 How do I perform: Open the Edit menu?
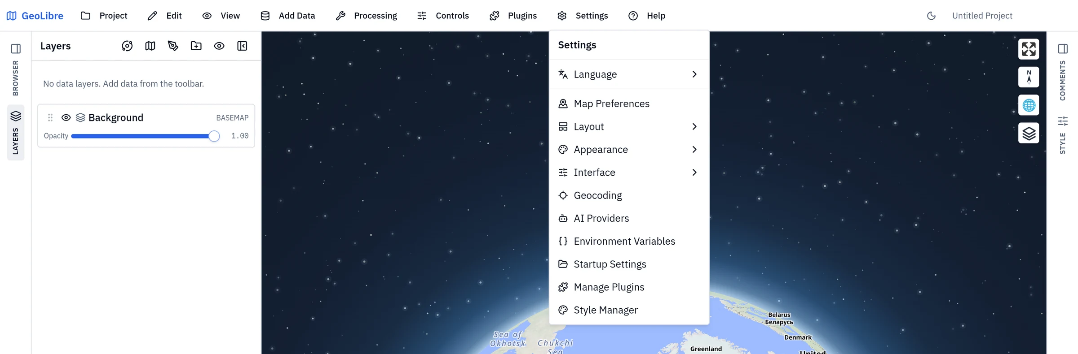pyautogui.click(x=165, y=16)
